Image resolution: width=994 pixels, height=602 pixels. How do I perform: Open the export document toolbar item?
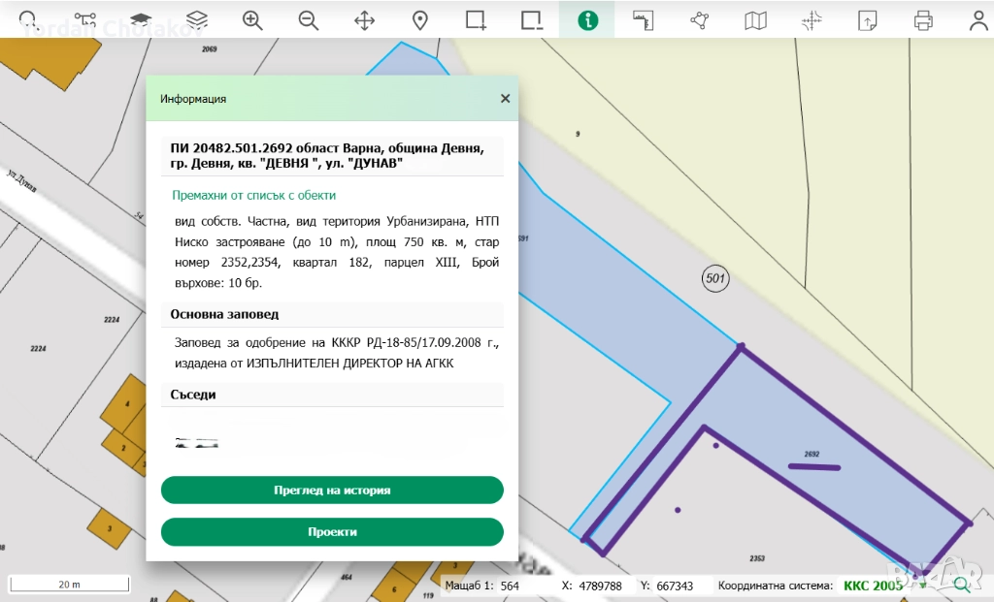[x=867, y=19]
